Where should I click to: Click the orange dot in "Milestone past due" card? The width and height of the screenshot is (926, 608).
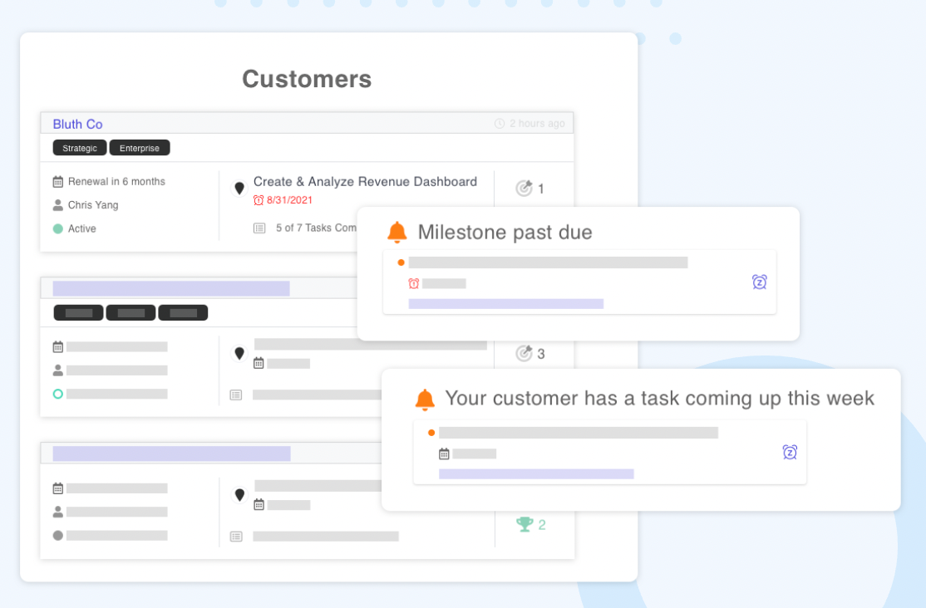[401, 262]
